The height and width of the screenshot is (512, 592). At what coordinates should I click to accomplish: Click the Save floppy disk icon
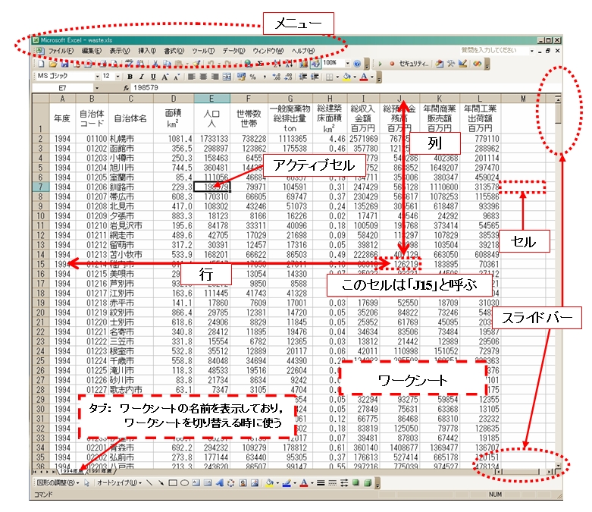click(64, 64)
